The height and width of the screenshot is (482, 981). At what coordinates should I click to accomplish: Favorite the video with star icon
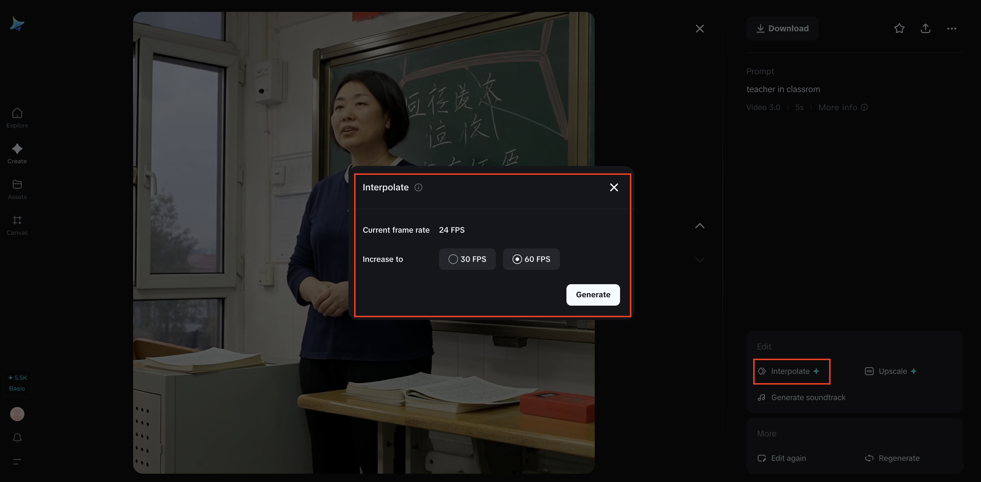[x=899, y=29]
